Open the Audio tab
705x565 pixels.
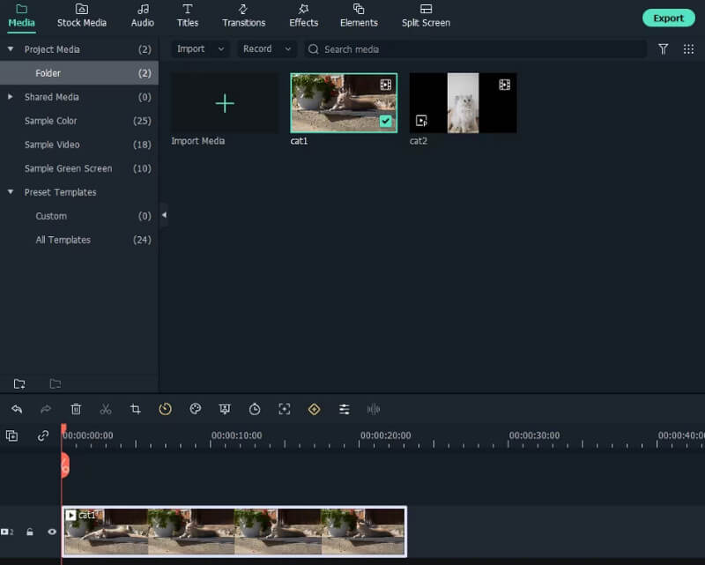pos(143,16)
